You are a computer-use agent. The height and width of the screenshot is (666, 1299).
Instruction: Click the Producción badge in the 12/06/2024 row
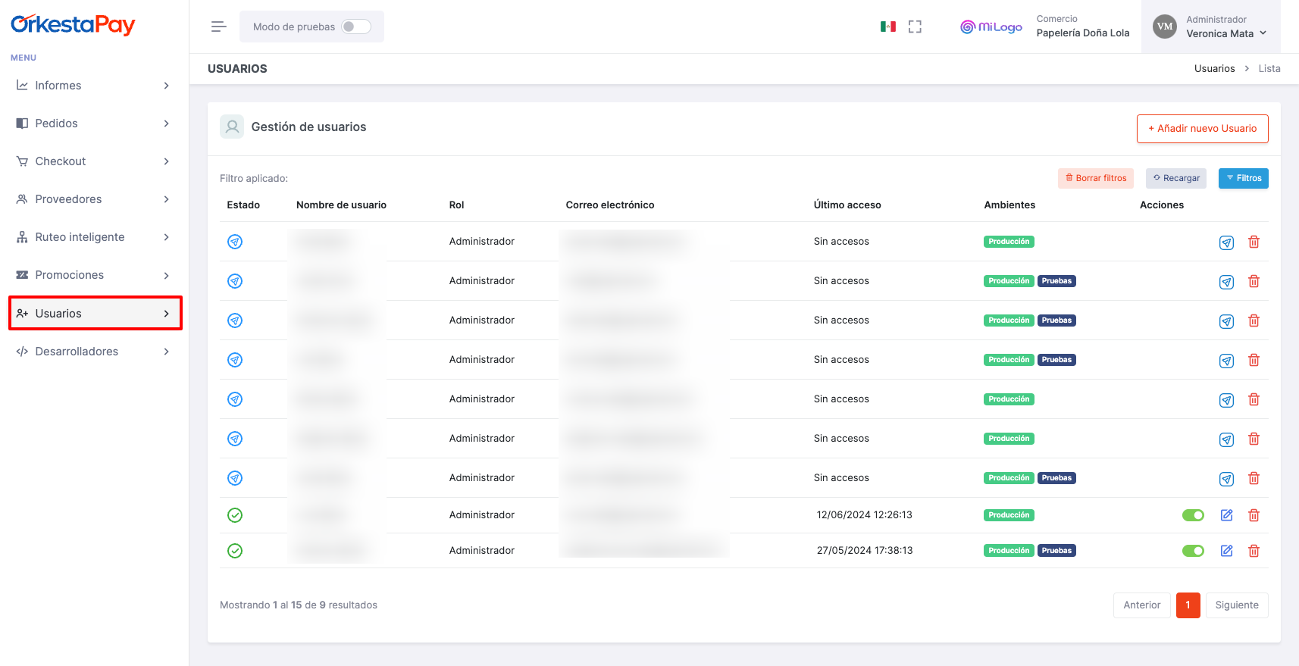coord(1009,515)
